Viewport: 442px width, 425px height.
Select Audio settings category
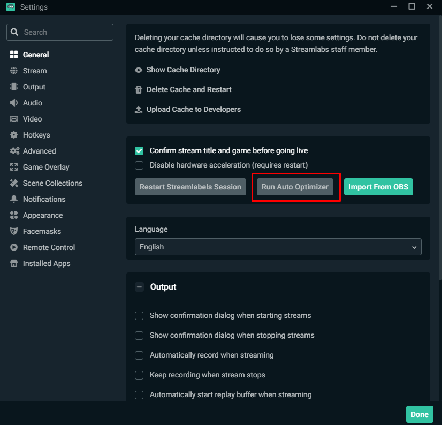(x=33, y=103)
